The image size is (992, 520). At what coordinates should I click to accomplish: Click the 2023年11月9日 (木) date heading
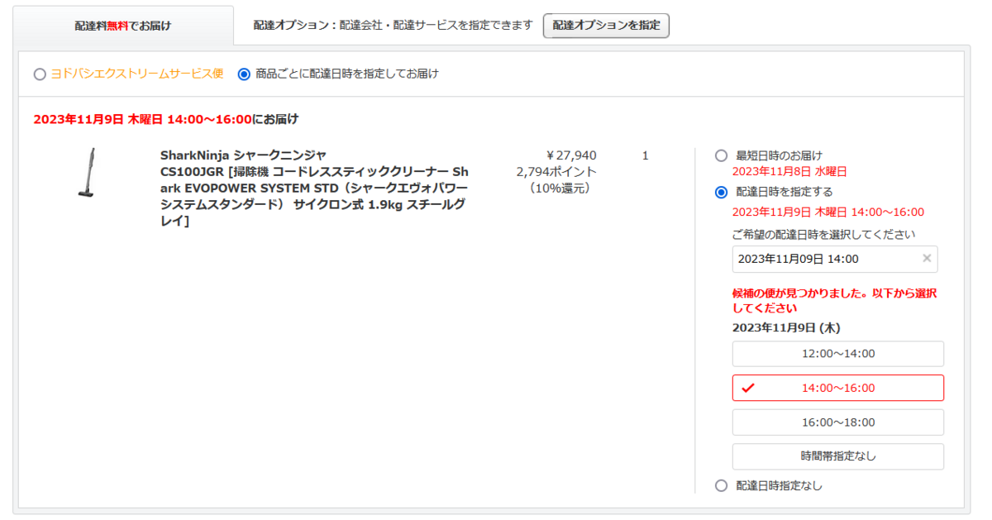786,328
